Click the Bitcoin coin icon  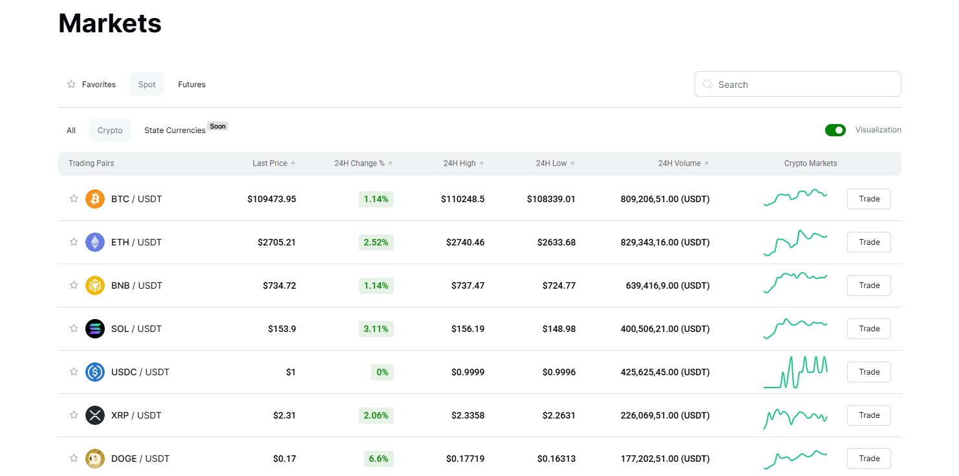pyautogui.click(x=95, y=199)
